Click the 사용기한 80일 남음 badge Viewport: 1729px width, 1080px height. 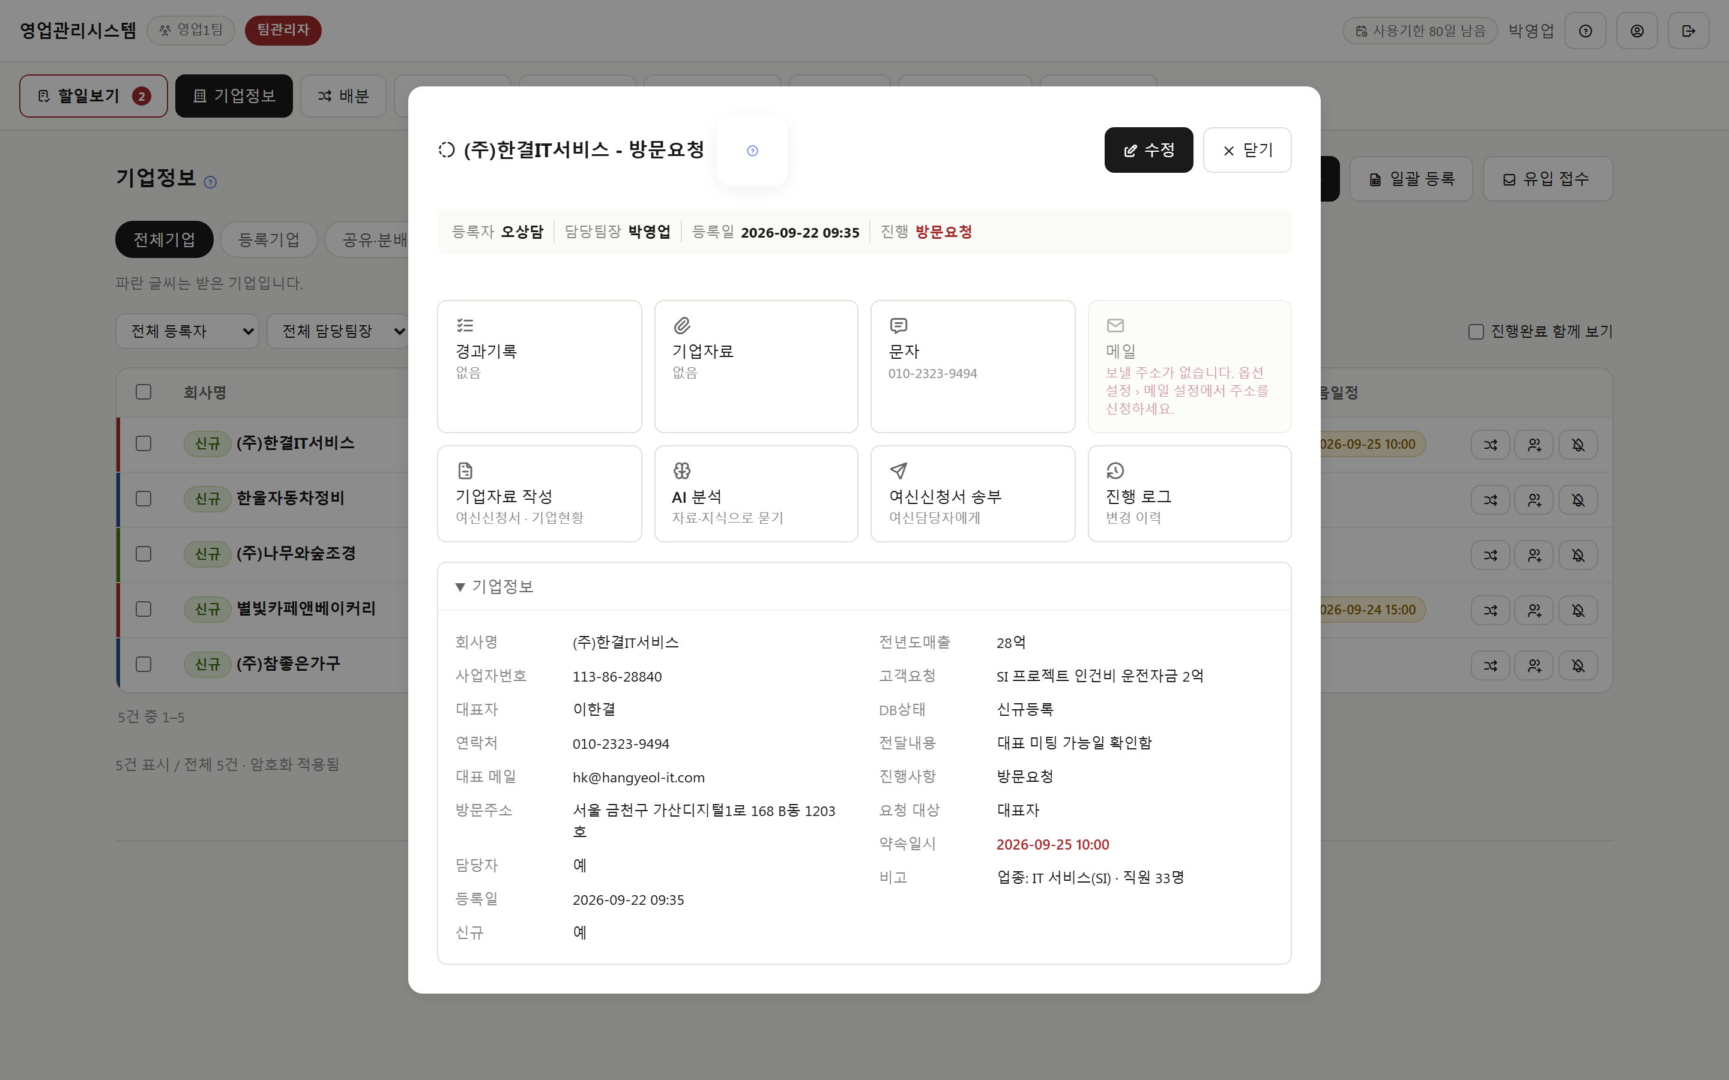point(1420,31)
